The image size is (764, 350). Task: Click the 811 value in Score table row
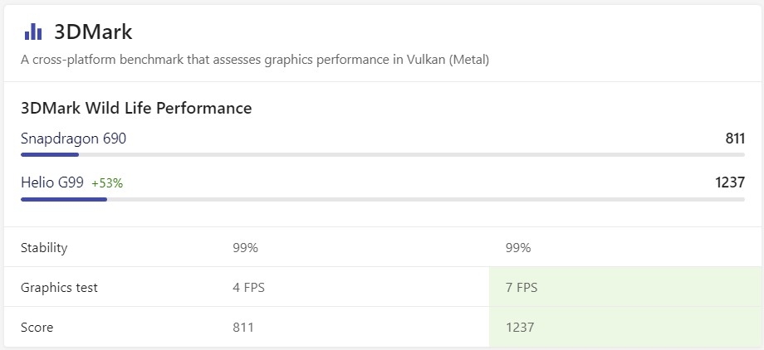243,328
